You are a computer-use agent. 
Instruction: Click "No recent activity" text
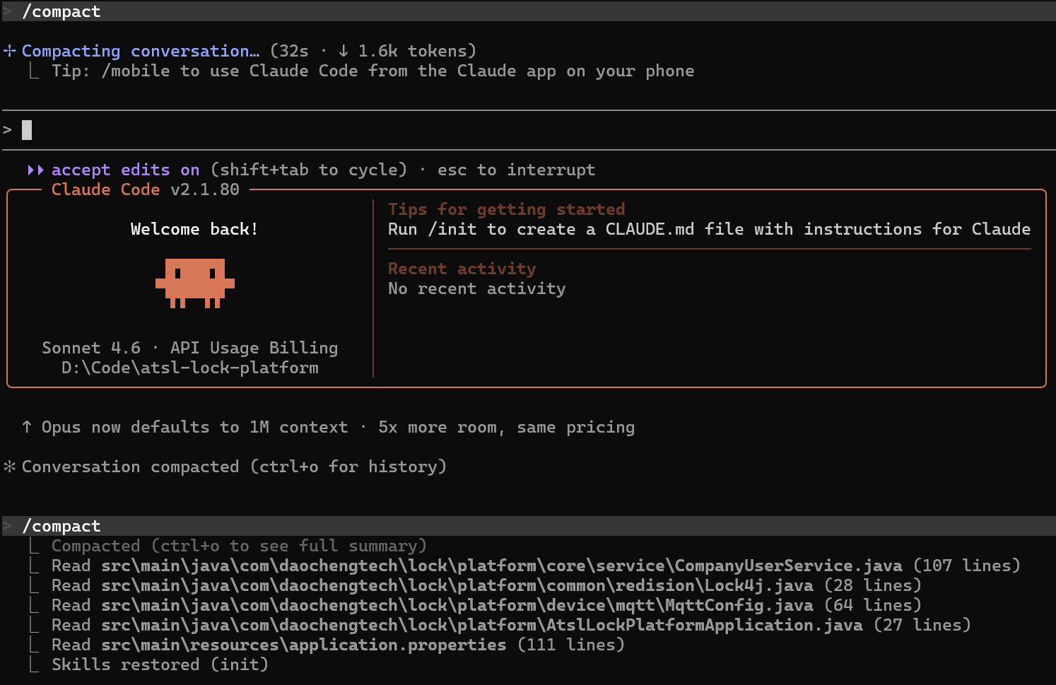476,288
